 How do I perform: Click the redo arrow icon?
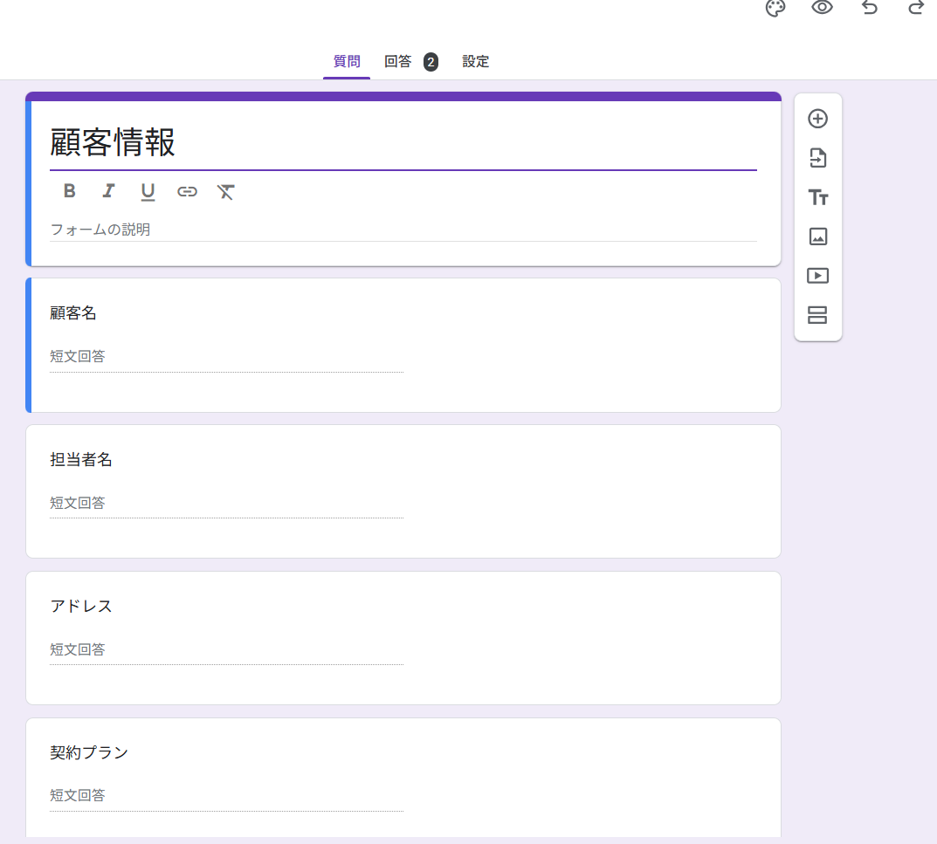click(915, 8)
